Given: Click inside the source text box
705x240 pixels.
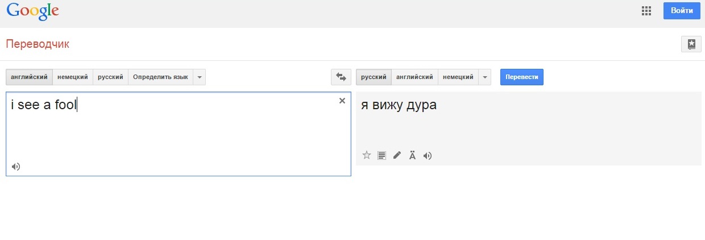Looking at the screenshot, I should pos(171,136).
